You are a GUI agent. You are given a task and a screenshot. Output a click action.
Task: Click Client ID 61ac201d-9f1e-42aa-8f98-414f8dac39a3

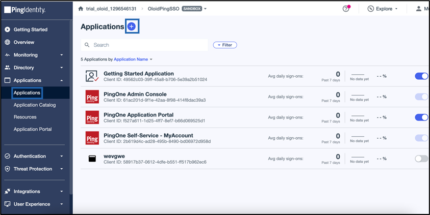coord(155,100)
